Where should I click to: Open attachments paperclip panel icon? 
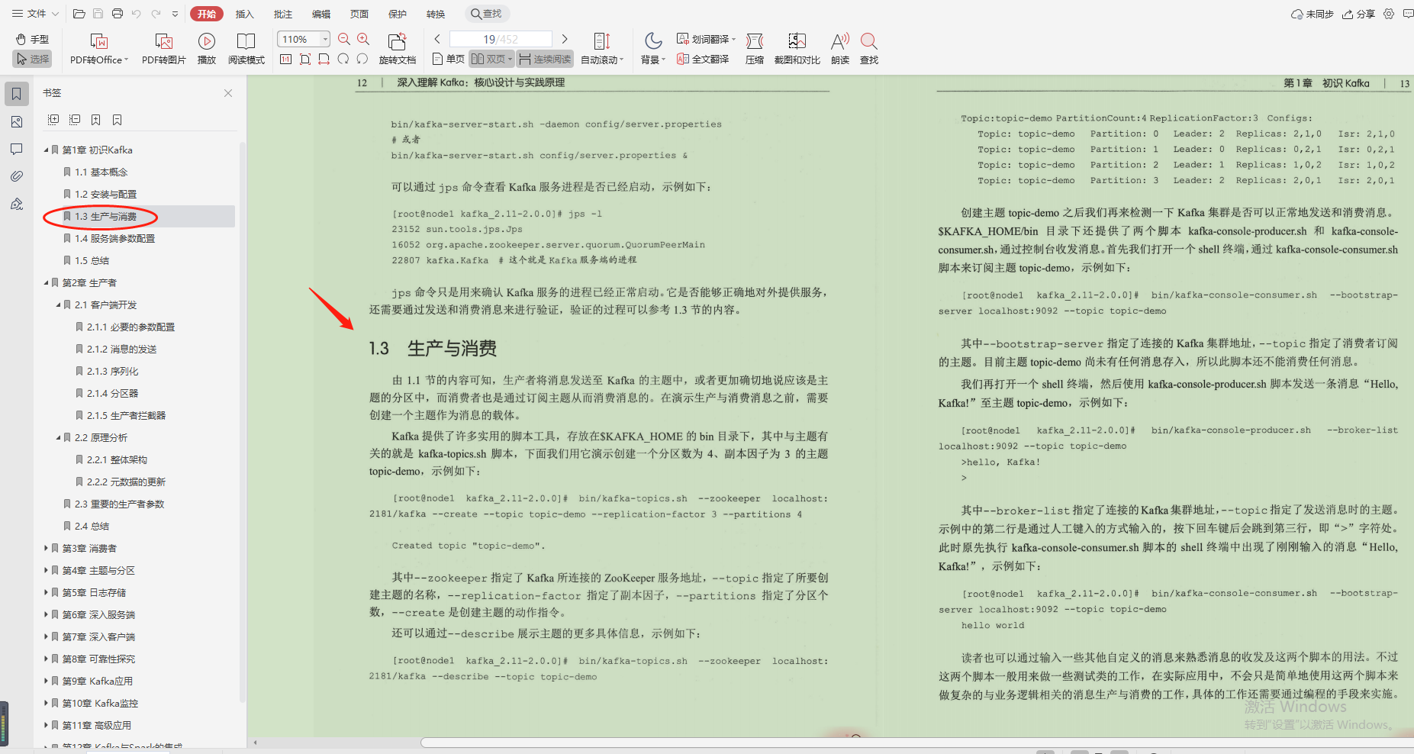tap(17, 176)
